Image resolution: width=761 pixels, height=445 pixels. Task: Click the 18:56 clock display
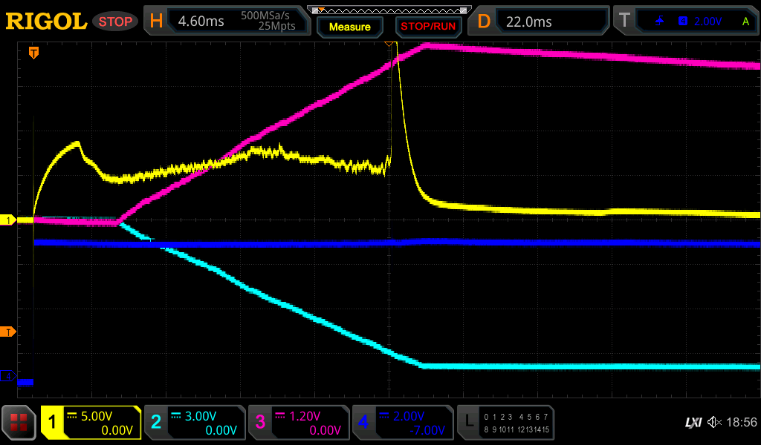point(741,423)
